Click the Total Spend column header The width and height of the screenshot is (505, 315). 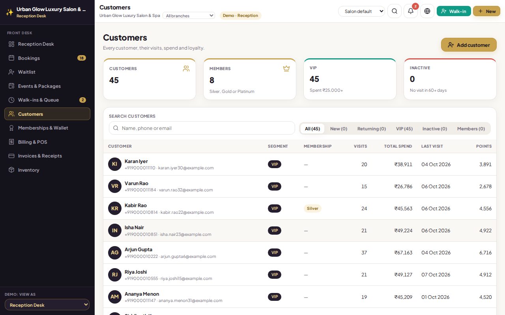point(398,146)
